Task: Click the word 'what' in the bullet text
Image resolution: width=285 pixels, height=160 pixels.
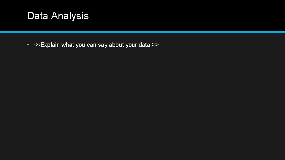Action: coord(68,45)
